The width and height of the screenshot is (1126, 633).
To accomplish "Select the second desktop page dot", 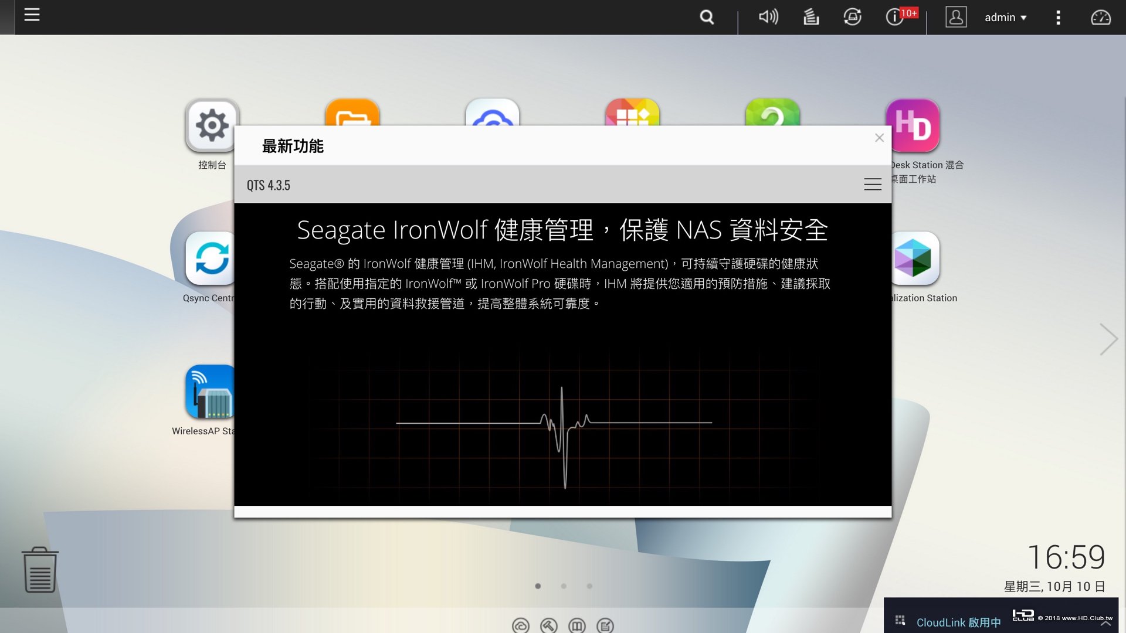I will pos(564,586).
